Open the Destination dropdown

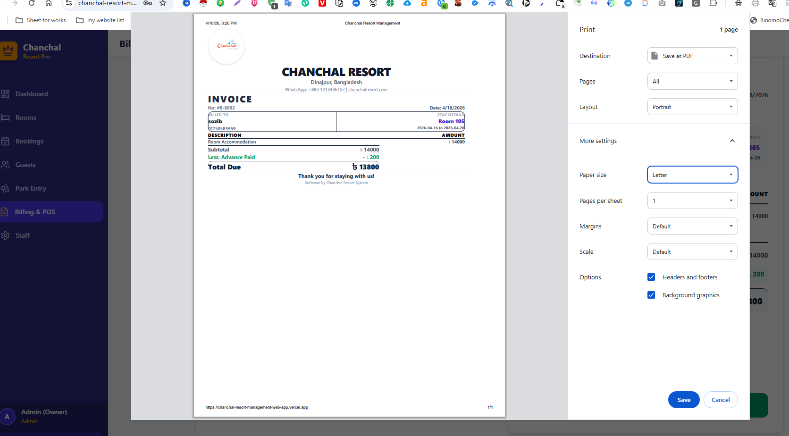click(692, 56)
